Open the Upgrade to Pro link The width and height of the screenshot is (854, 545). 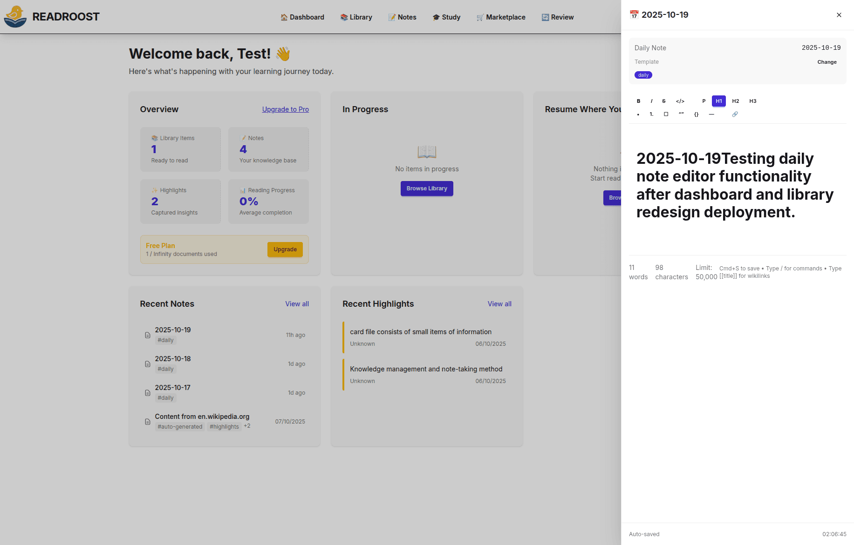click(285, 109)
